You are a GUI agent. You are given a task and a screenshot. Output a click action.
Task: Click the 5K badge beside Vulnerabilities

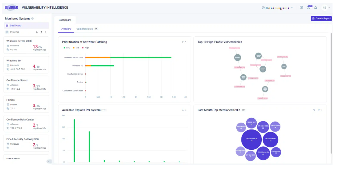click(x=96, y=29)
